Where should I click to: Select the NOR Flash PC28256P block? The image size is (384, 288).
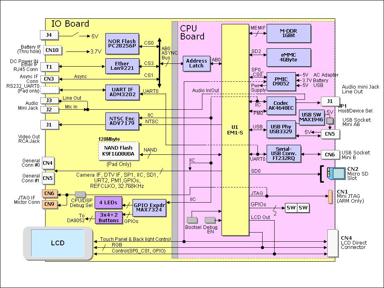point(122,43)
